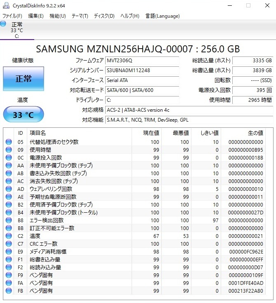Click status icon for attribute E9
The width and height of the screenshot is (276, 303).
[9, 251]
